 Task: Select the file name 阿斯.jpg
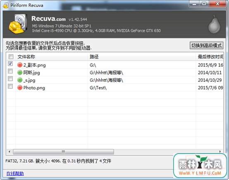[31, 73]
